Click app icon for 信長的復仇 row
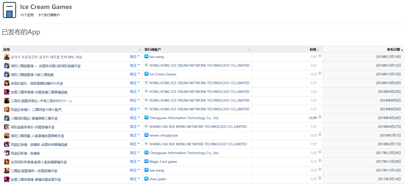This screenshot has height=184, width=406. pos(7,83)
